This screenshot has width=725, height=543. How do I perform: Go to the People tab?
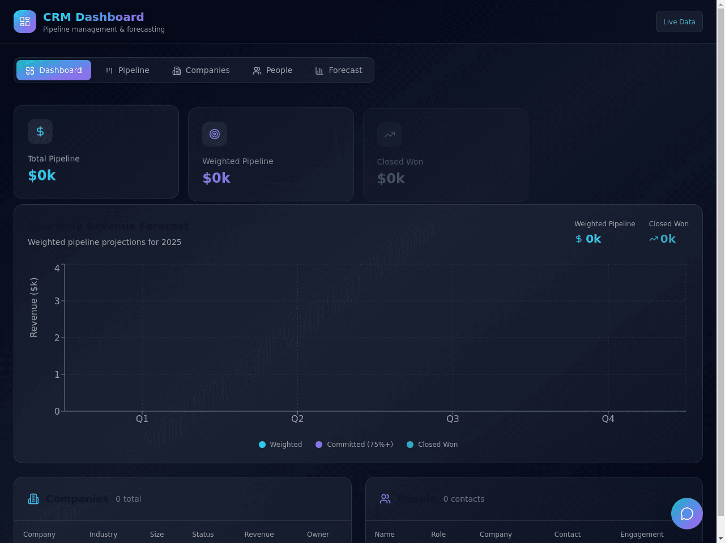click(272, 70)
